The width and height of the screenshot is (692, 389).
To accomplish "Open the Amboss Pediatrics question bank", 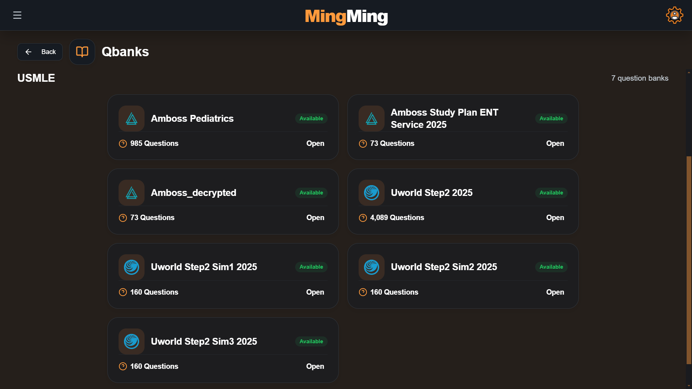I will (x=315, y=143).
